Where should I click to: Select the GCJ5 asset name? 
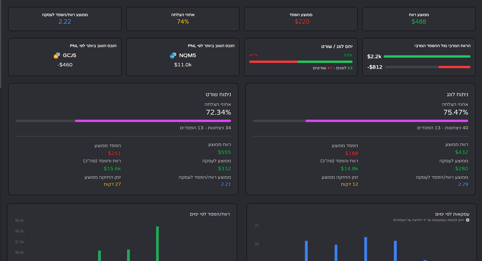point(69,55)
